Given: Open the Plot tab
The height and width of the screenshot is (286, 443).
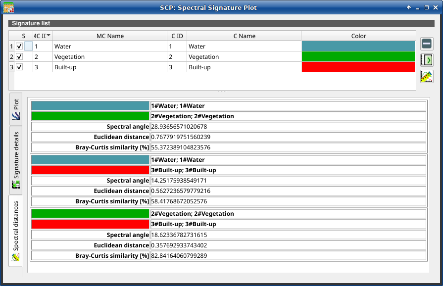Looking at the screenshot, I should tap(16, 109).
